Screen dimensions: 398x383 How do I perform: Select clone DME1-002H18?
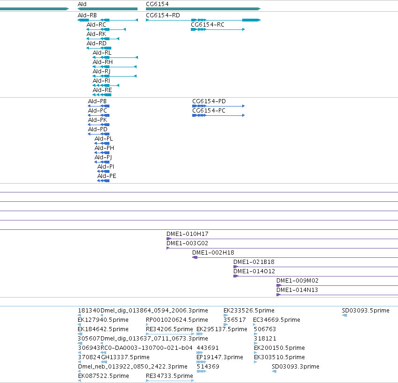213,253
